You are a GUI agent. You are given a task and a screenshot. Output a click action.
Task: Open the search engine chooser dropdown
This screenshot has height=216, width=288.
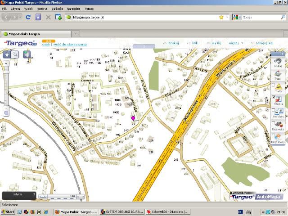tap(237, 17)
